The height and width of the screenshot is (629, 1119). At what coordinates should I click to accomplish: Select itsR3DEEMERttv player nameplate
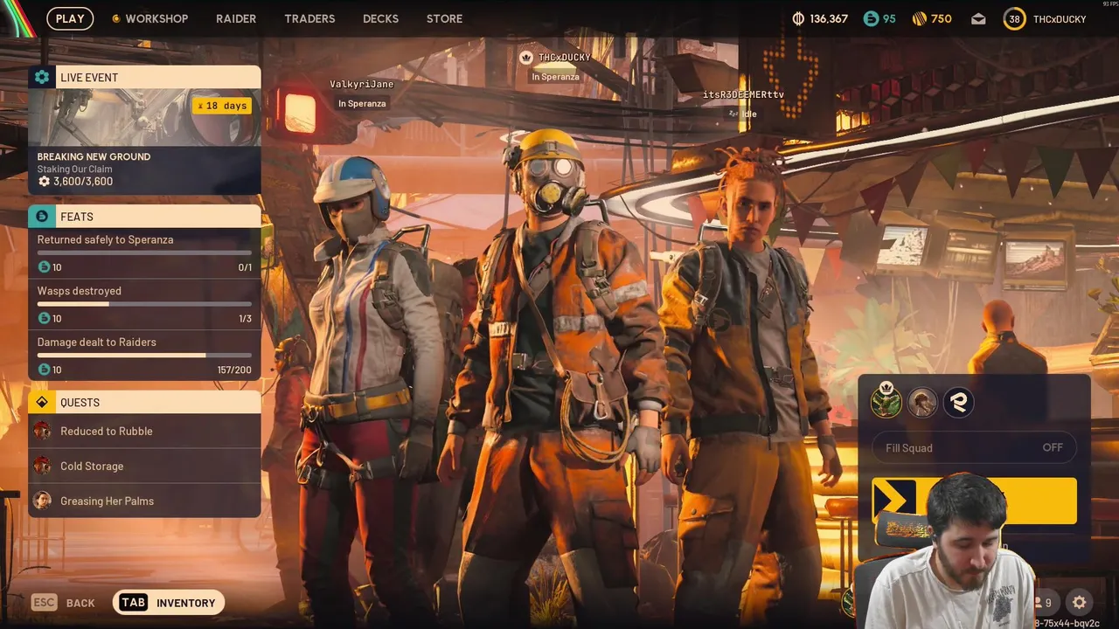pos(743,95)
